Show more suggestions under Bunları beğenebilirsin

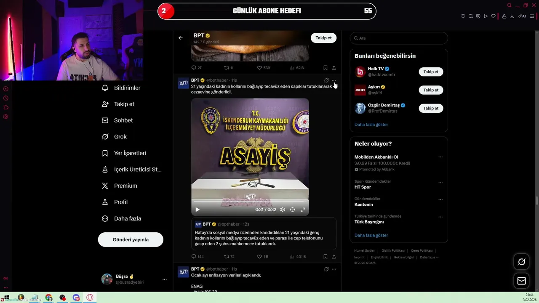(371, 125)
